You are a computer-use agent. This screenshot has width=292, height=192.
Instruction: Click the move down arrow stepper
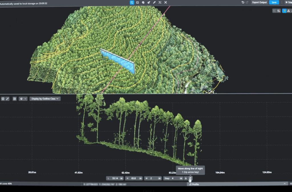186,178
